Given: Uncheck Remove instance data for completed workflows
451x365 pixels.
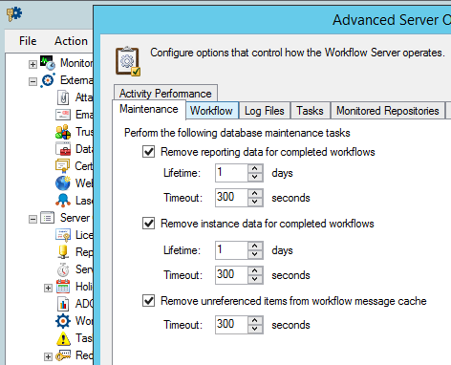Looking at the screenshot, I should click(149, 224).
